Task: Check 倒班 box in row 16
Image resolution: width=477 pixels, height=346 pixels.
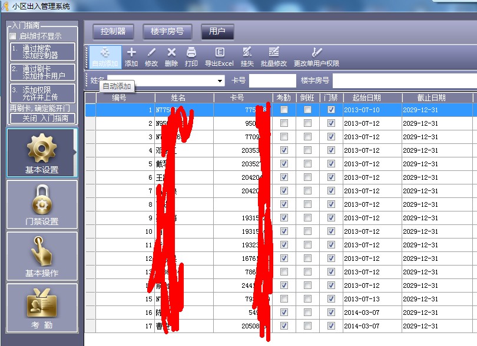Action: click(x=307, y=313)
